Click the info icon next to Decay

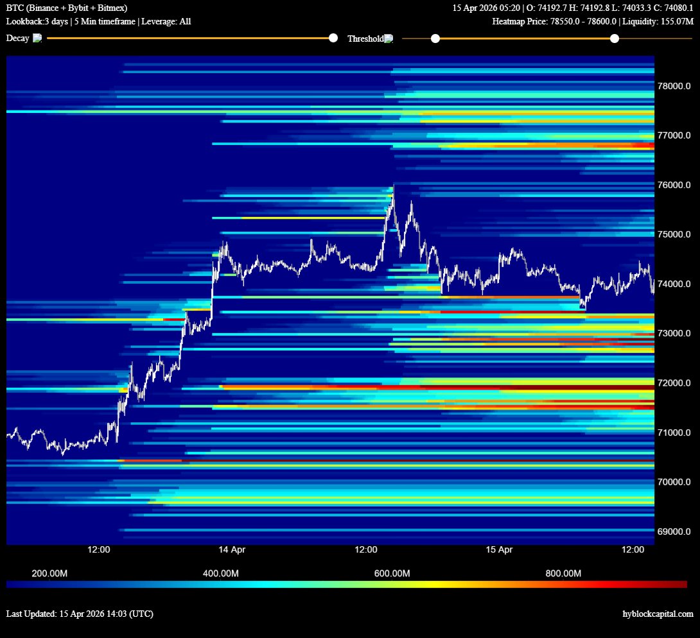pyautogui.click(x=37, y=39)
